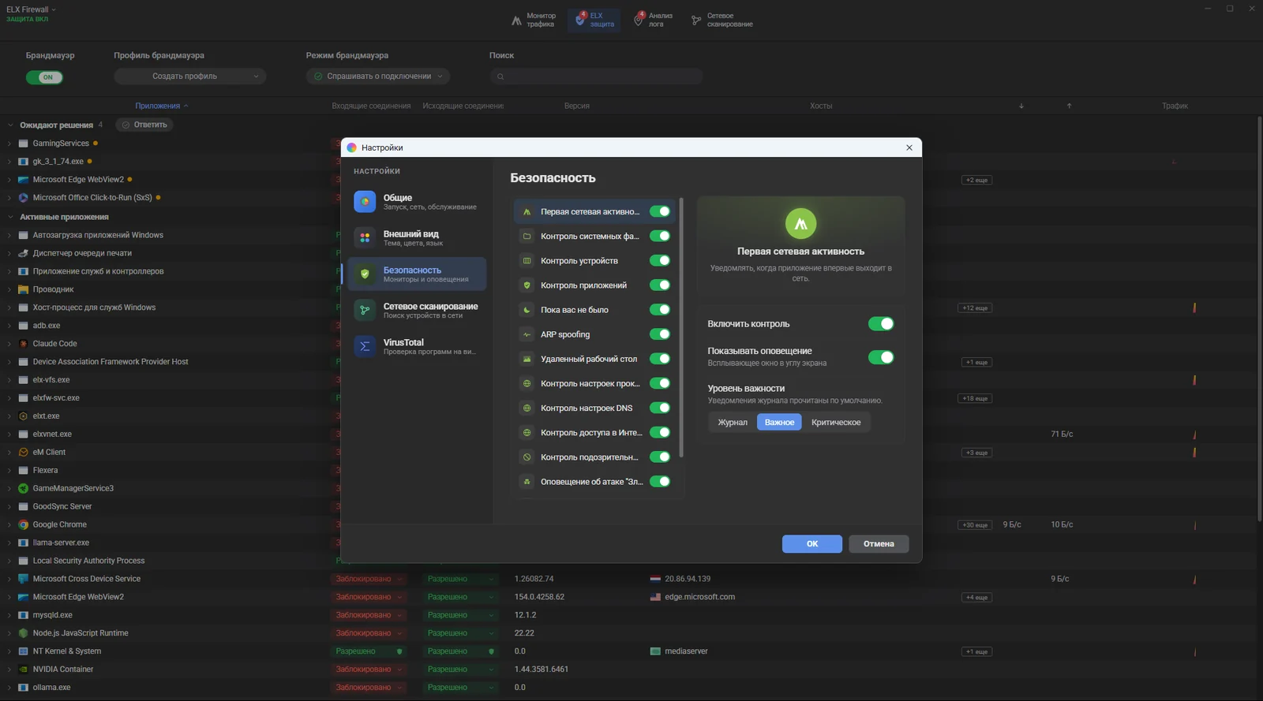1263x701 pixels.
Task: Click the Контроль настроек DNS globe icon
Action: point(527,408)
